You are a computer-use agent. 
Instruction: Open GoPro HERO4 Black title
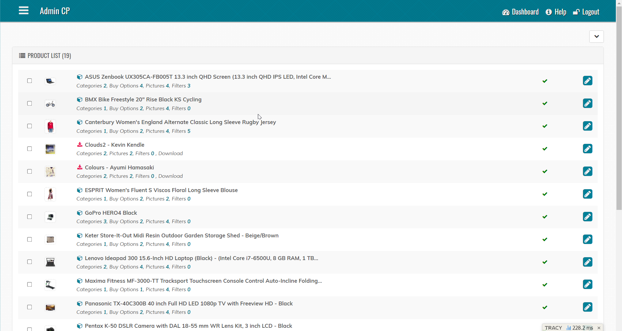(x=111, y=213)
